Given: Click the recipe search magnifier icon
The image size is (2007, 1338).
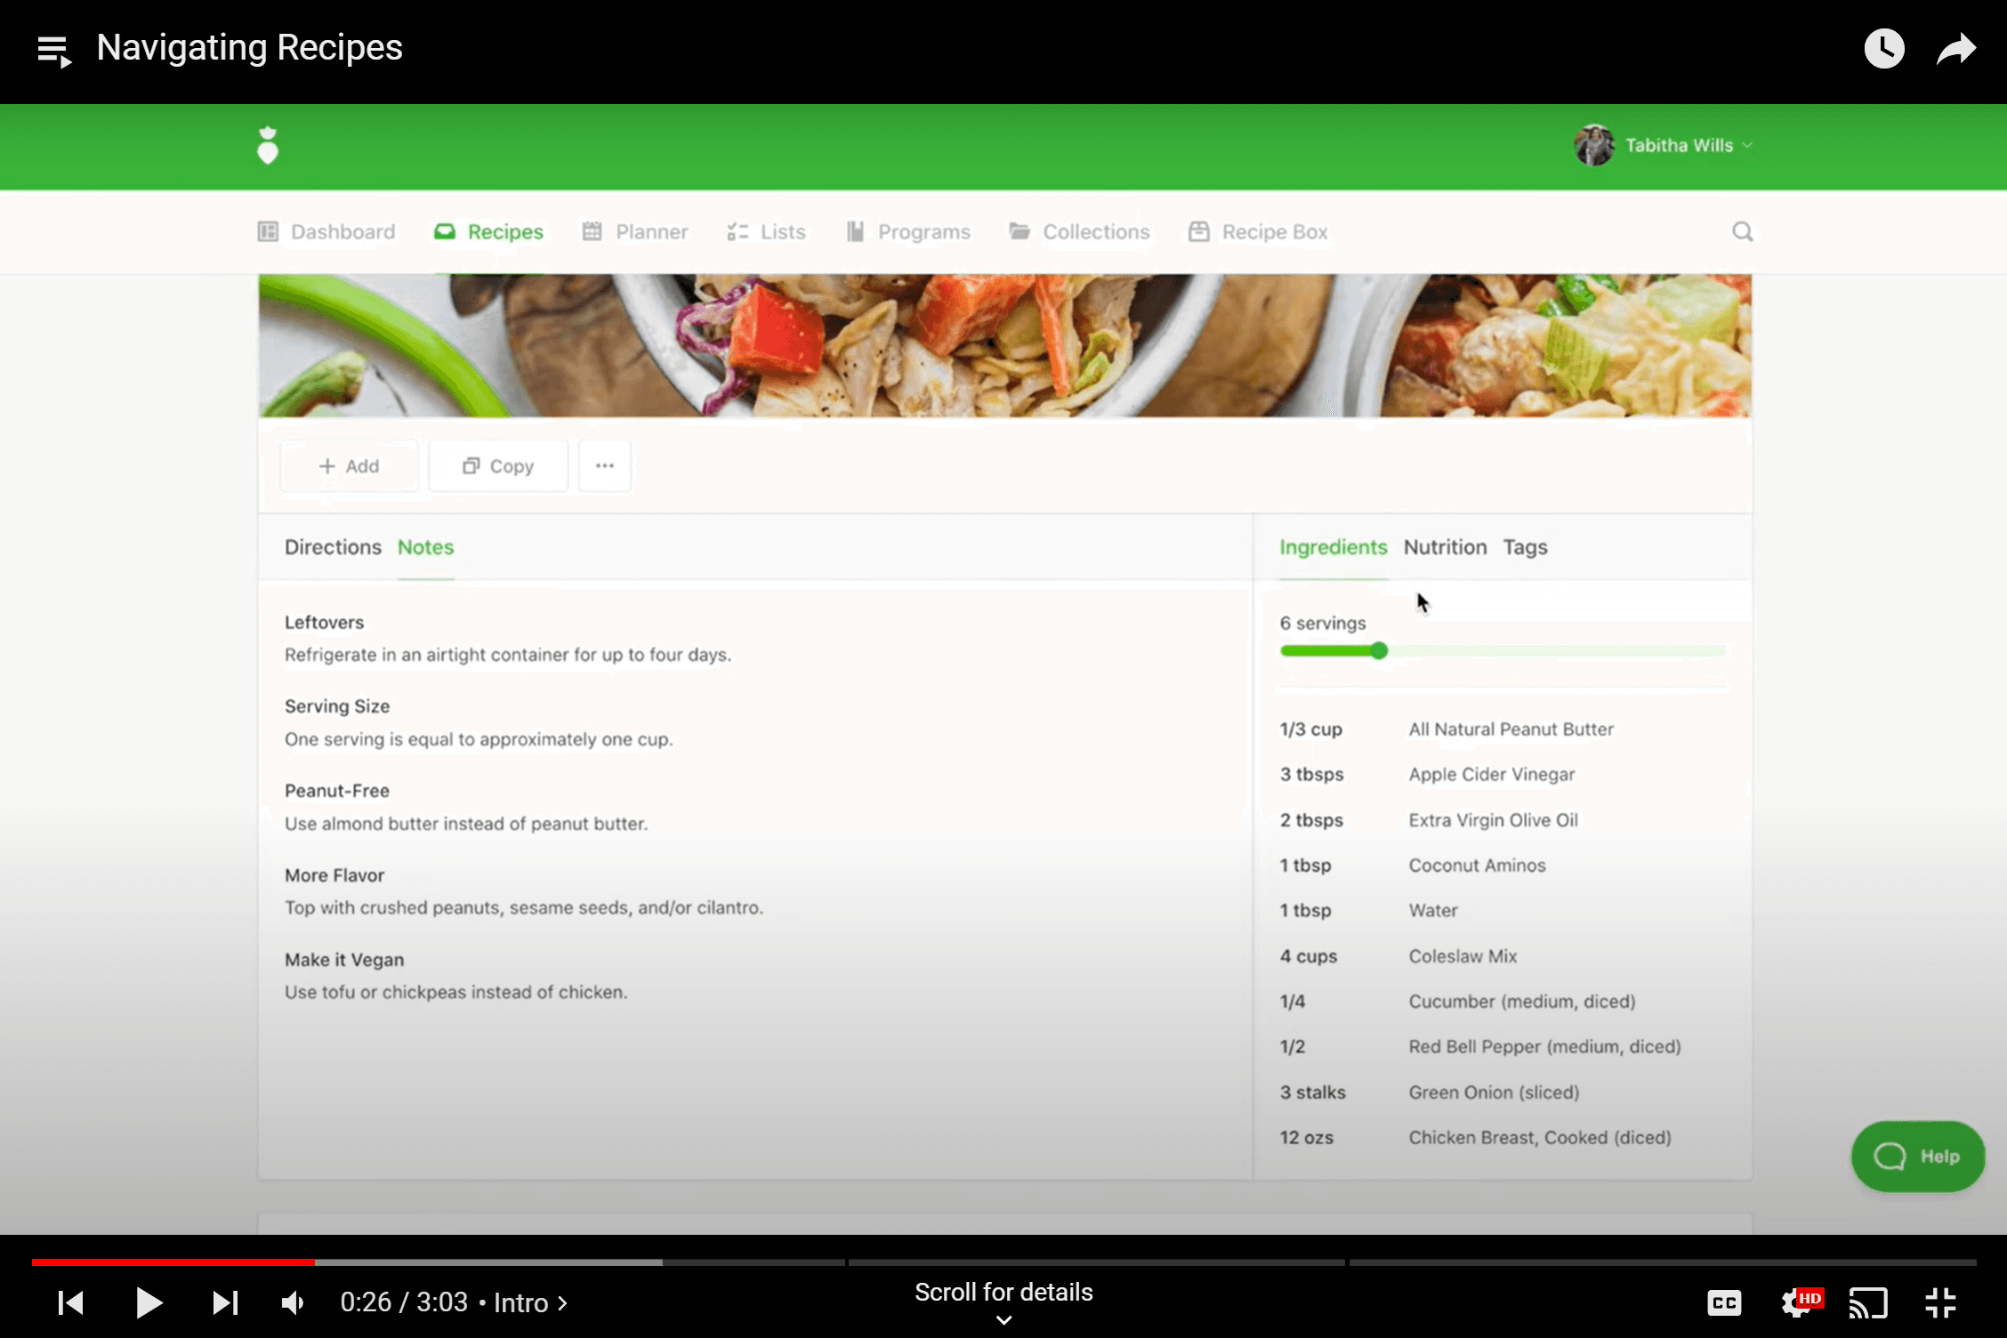Looking at the screenshot, I should (1742, 232).
